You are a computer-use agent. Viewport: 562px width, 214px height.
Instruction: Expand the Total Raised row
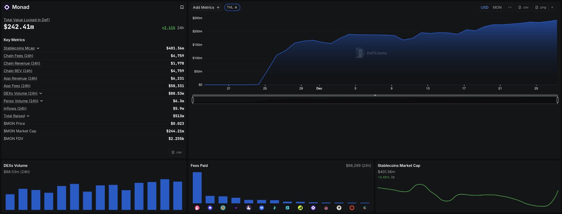pos(28,116)
